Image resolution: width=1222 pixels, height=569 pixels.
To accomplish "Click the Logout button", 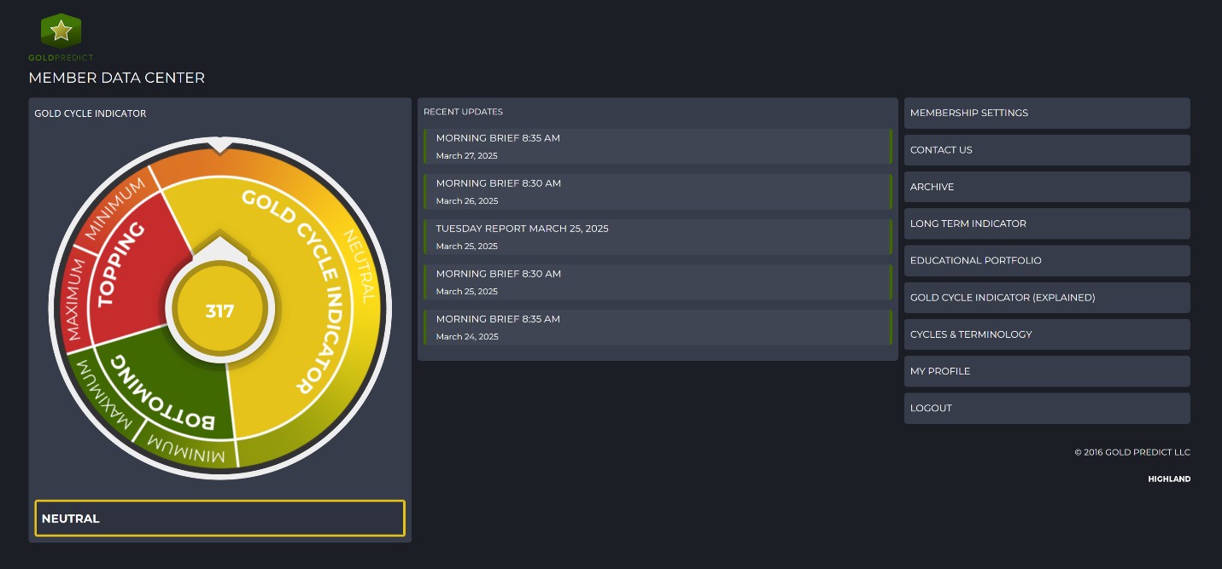I will pos(1046,409).
